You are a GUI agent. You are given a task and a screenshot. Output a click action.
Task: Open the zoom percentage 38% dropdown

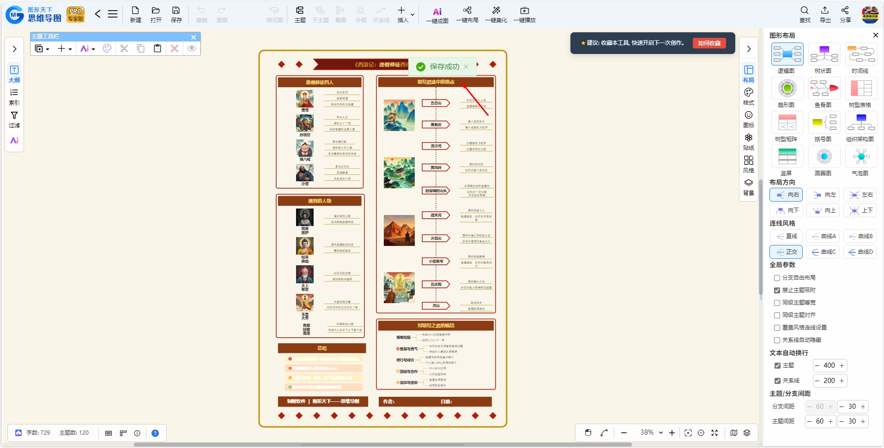661,433
